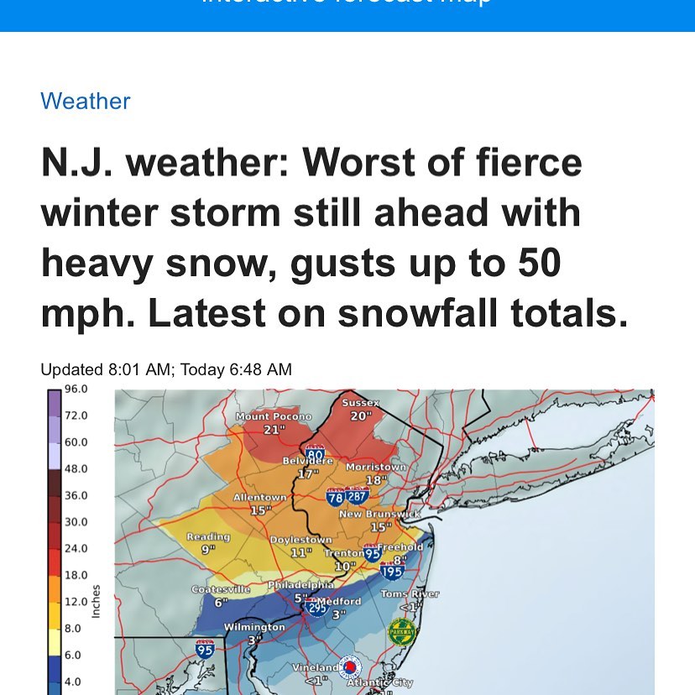Click the green Garden State Parkway shield
Screen dimensions: 695x695
coord(401,630)
